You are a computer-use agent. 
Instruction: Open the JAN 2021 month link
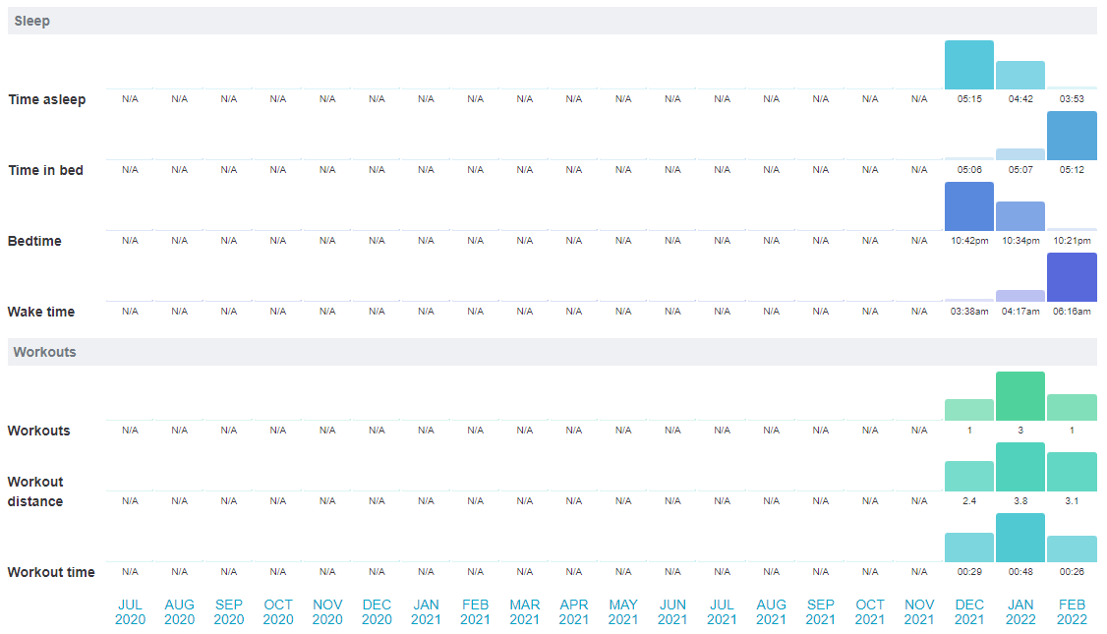426,611
